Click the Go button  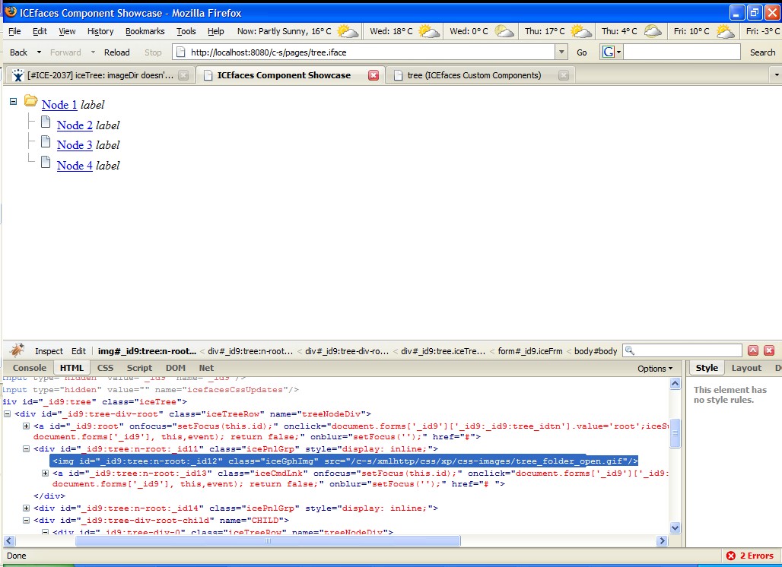tap(581, 52)
